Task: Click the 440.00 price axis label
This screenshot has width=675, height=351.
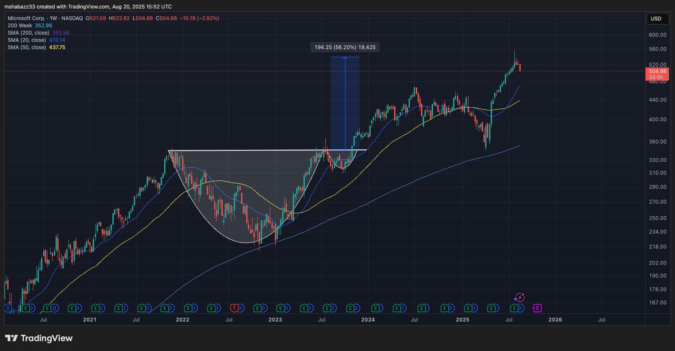Action: coord(657,100)
